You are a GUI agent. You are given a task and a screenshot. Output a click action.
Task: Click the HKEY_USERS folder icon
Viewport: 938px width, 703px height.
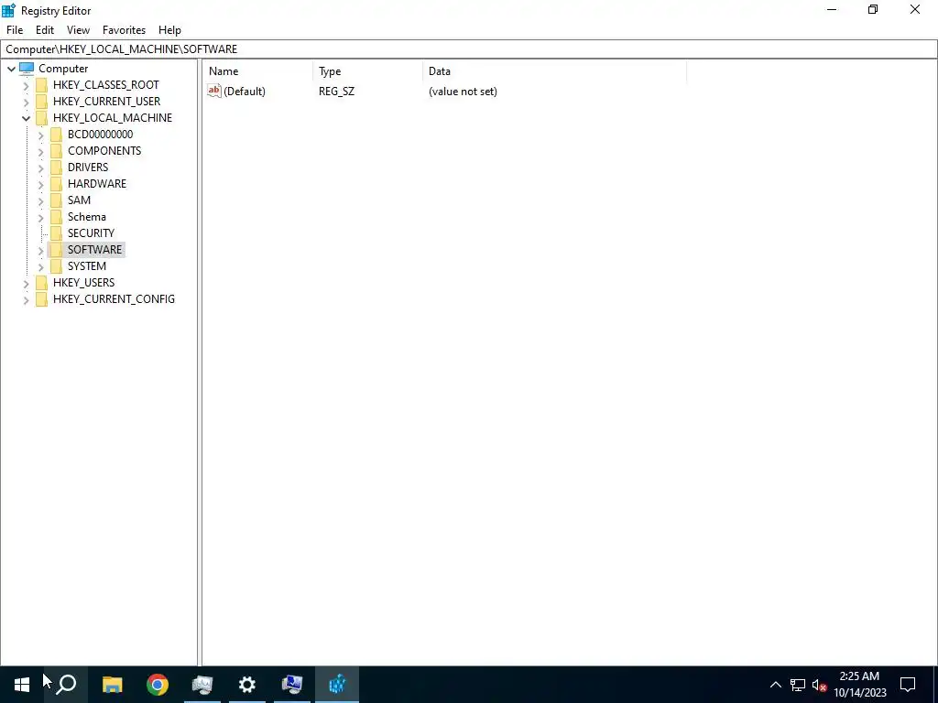click(x=41, y=282)
